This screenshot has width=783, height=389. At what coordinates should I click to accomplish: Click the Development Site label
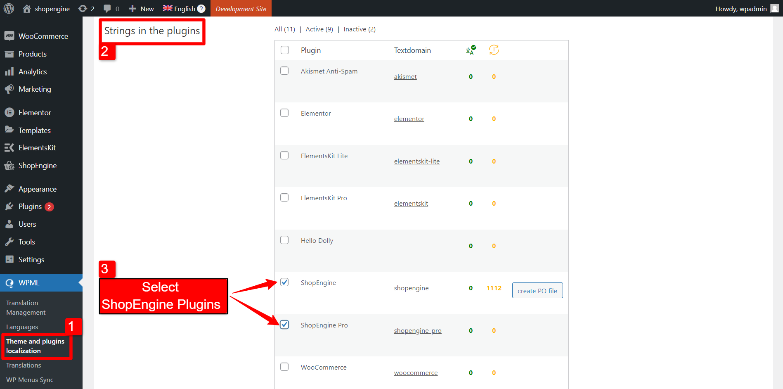(241, 9)
